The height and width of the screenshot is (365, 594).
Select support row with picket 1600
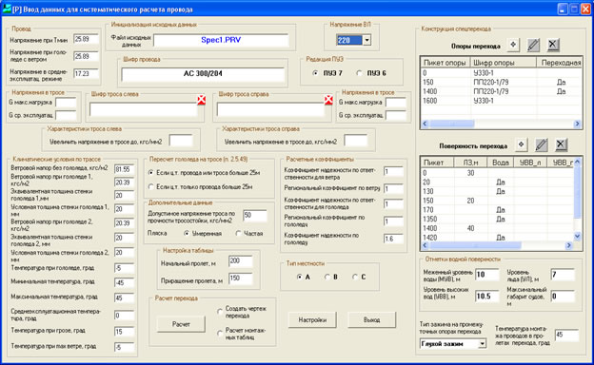501,101
